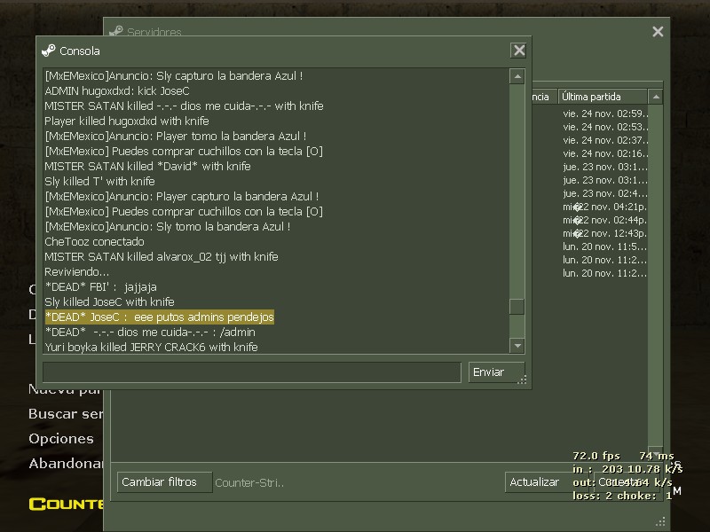Screen dimensions: 710x532
Task: Click the 'Reviviendo...' console line
Action: point(76,272)
